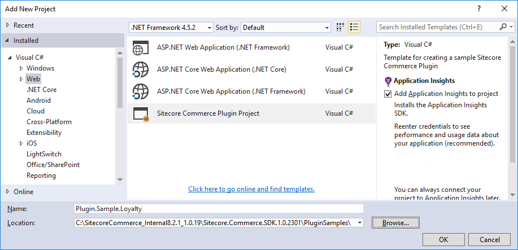Click Sitecore Commerce Plugin Project icon
This screenshot has height=250, width=518.
141,114
